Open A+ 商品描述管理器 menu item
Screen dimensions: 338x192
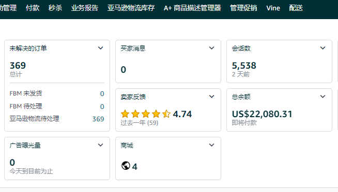coord(192,8)
